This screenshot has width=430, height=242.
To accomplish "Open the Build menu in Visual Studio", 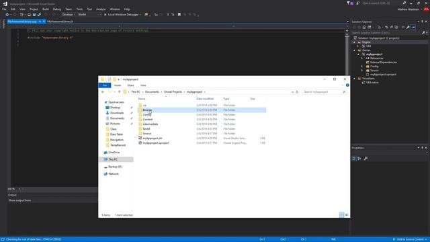I will click(x=46, y=9).
